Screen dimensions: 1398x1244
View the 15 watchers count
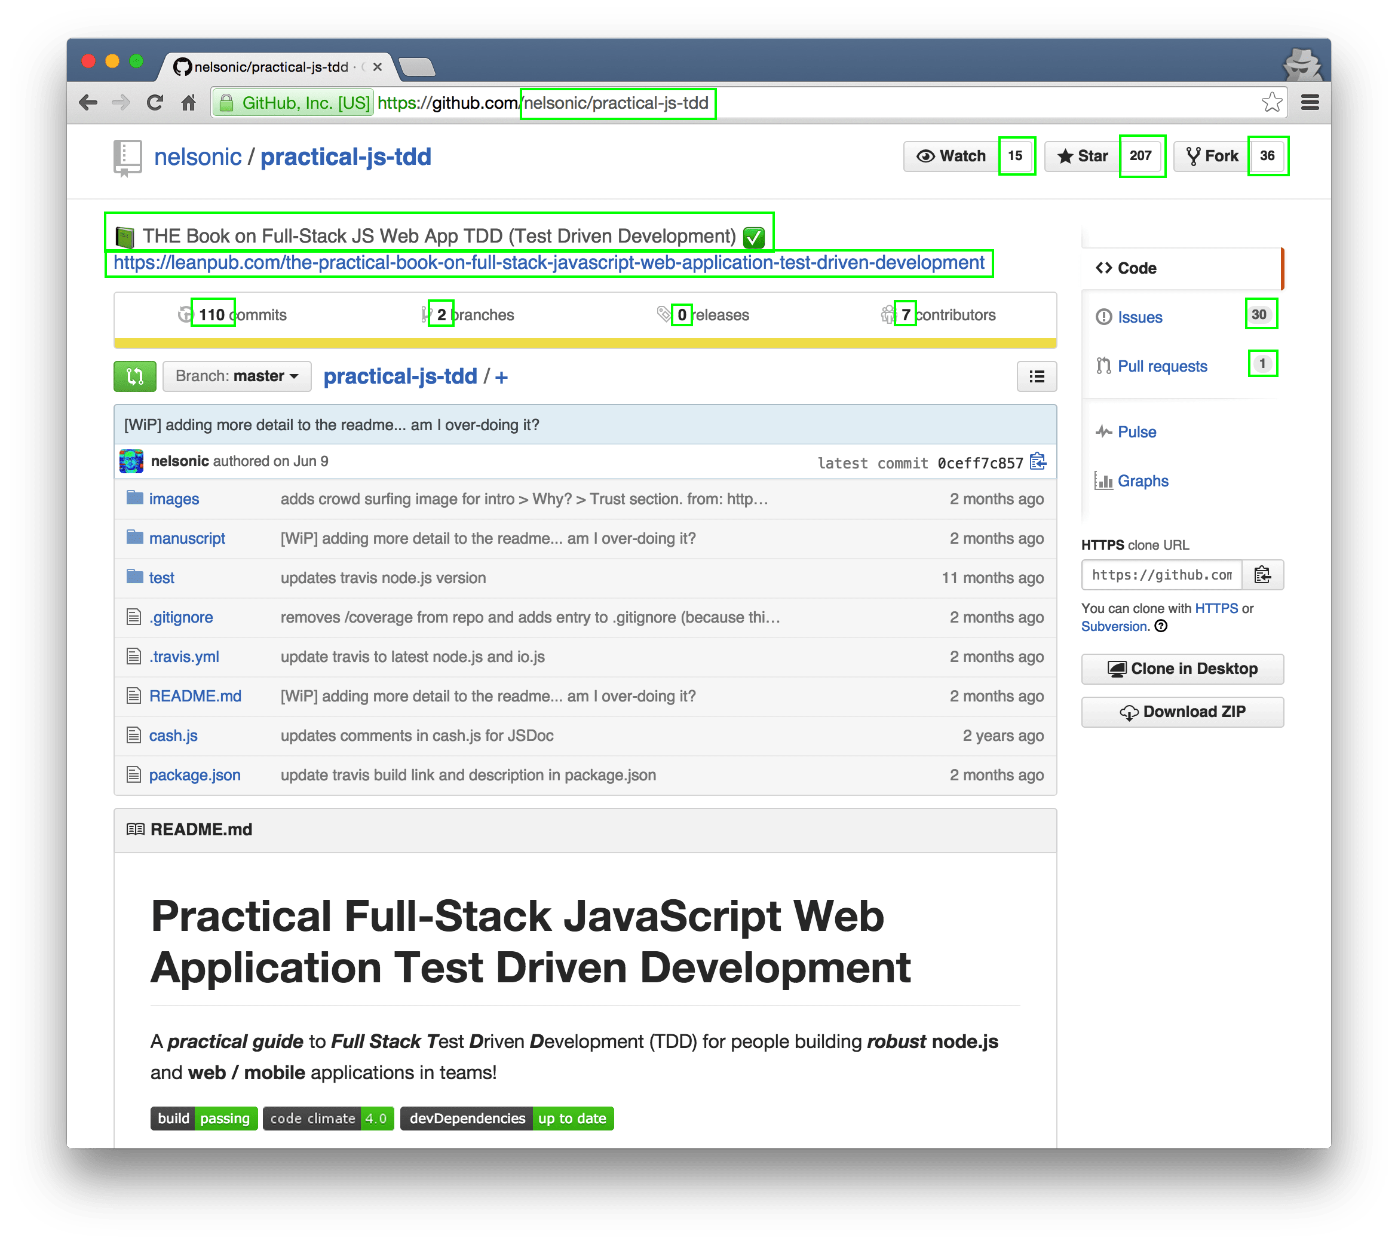point(1016,156)
